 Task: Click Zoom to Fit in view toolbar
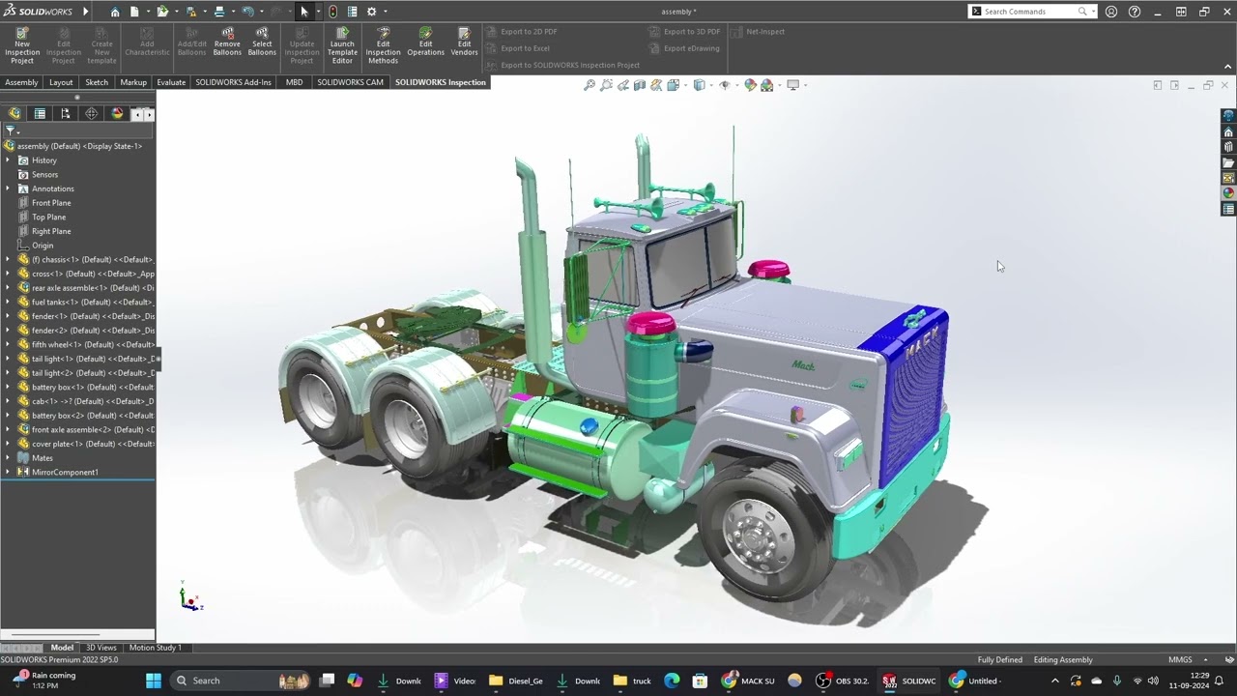590,85
